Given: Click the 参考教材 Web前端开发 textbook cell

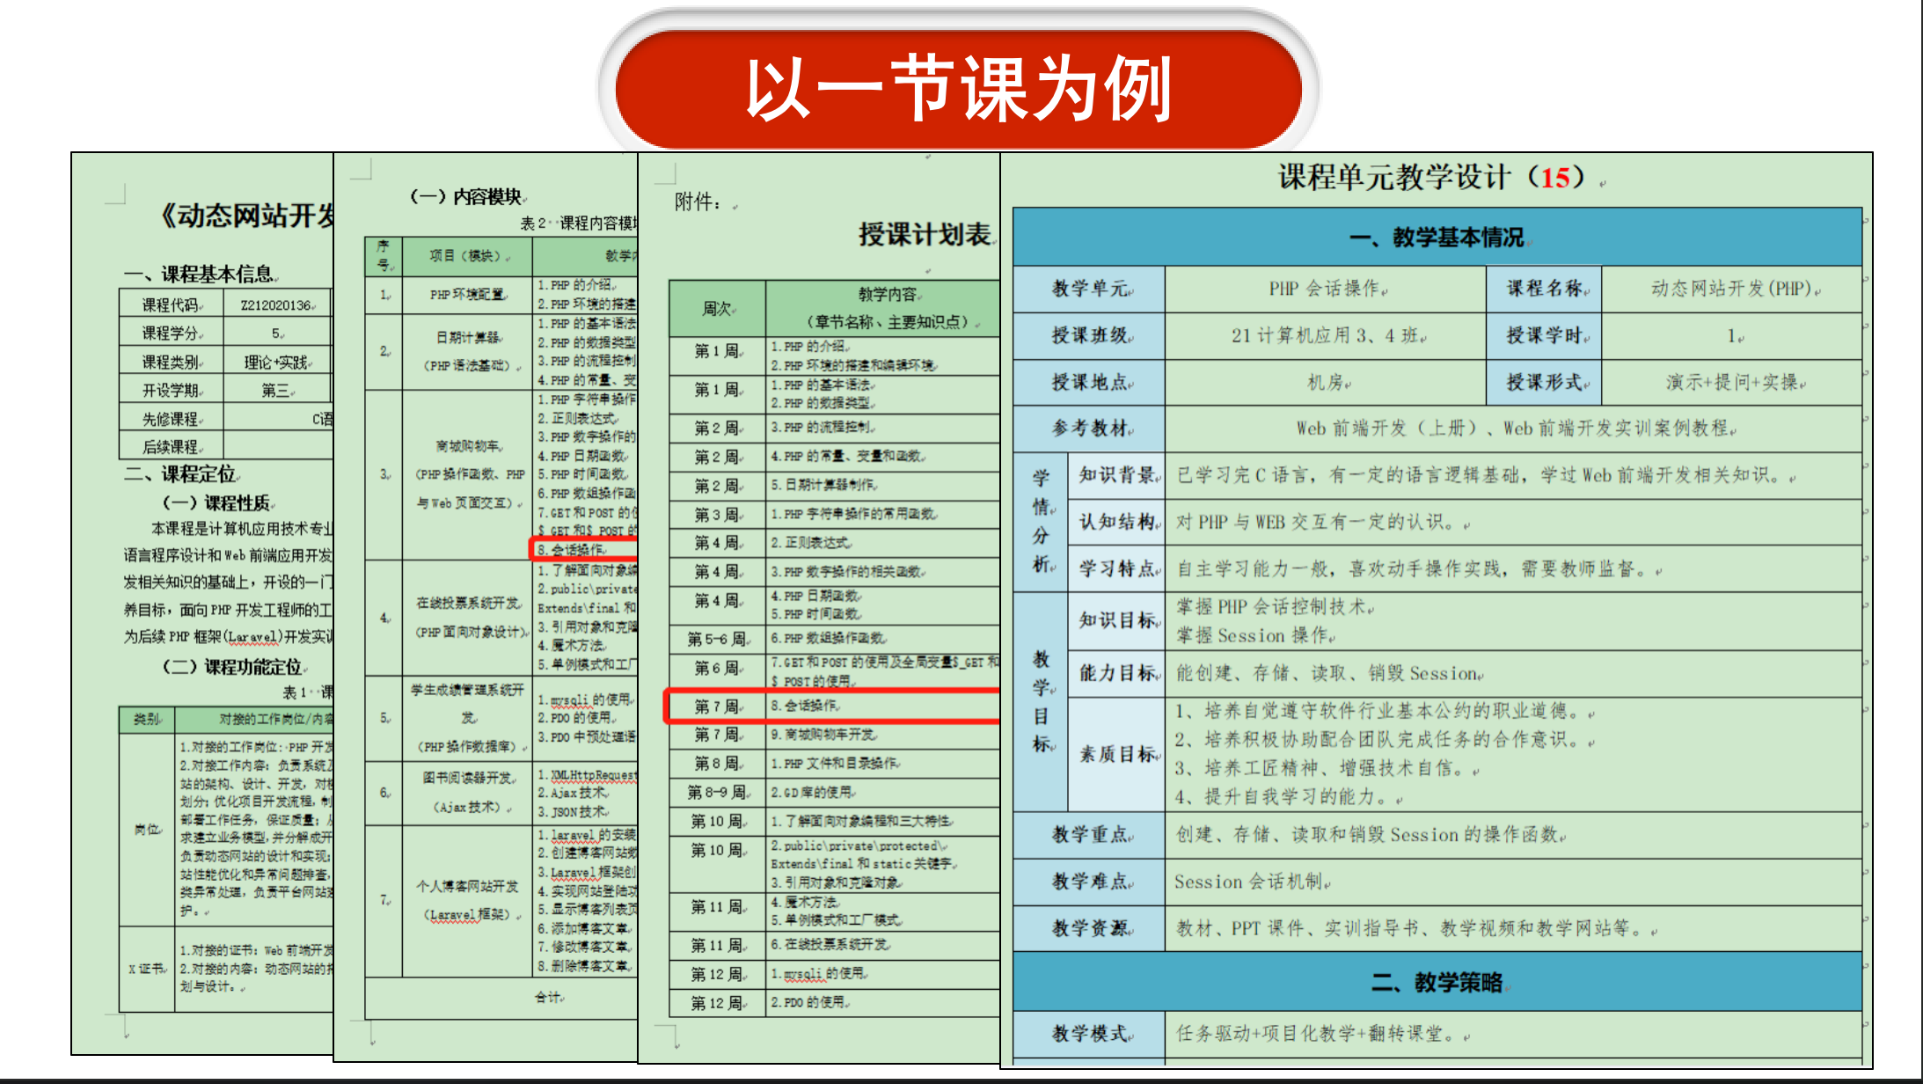Looking at the screenshot, I should [x=1513, y=428].
